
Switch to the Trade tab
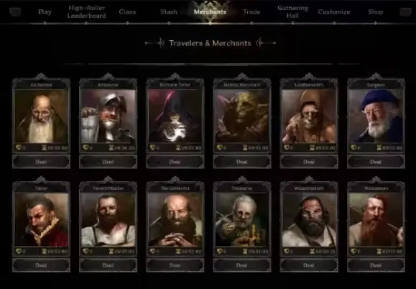tap(251, 12)
